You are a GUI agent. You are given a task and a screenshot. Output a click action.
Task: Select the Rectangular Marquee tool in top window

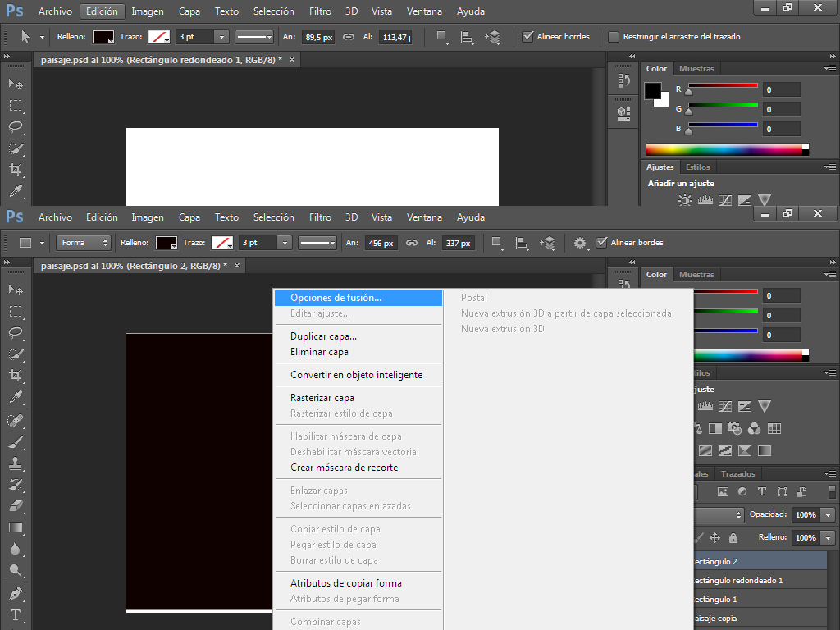(16, 106)
